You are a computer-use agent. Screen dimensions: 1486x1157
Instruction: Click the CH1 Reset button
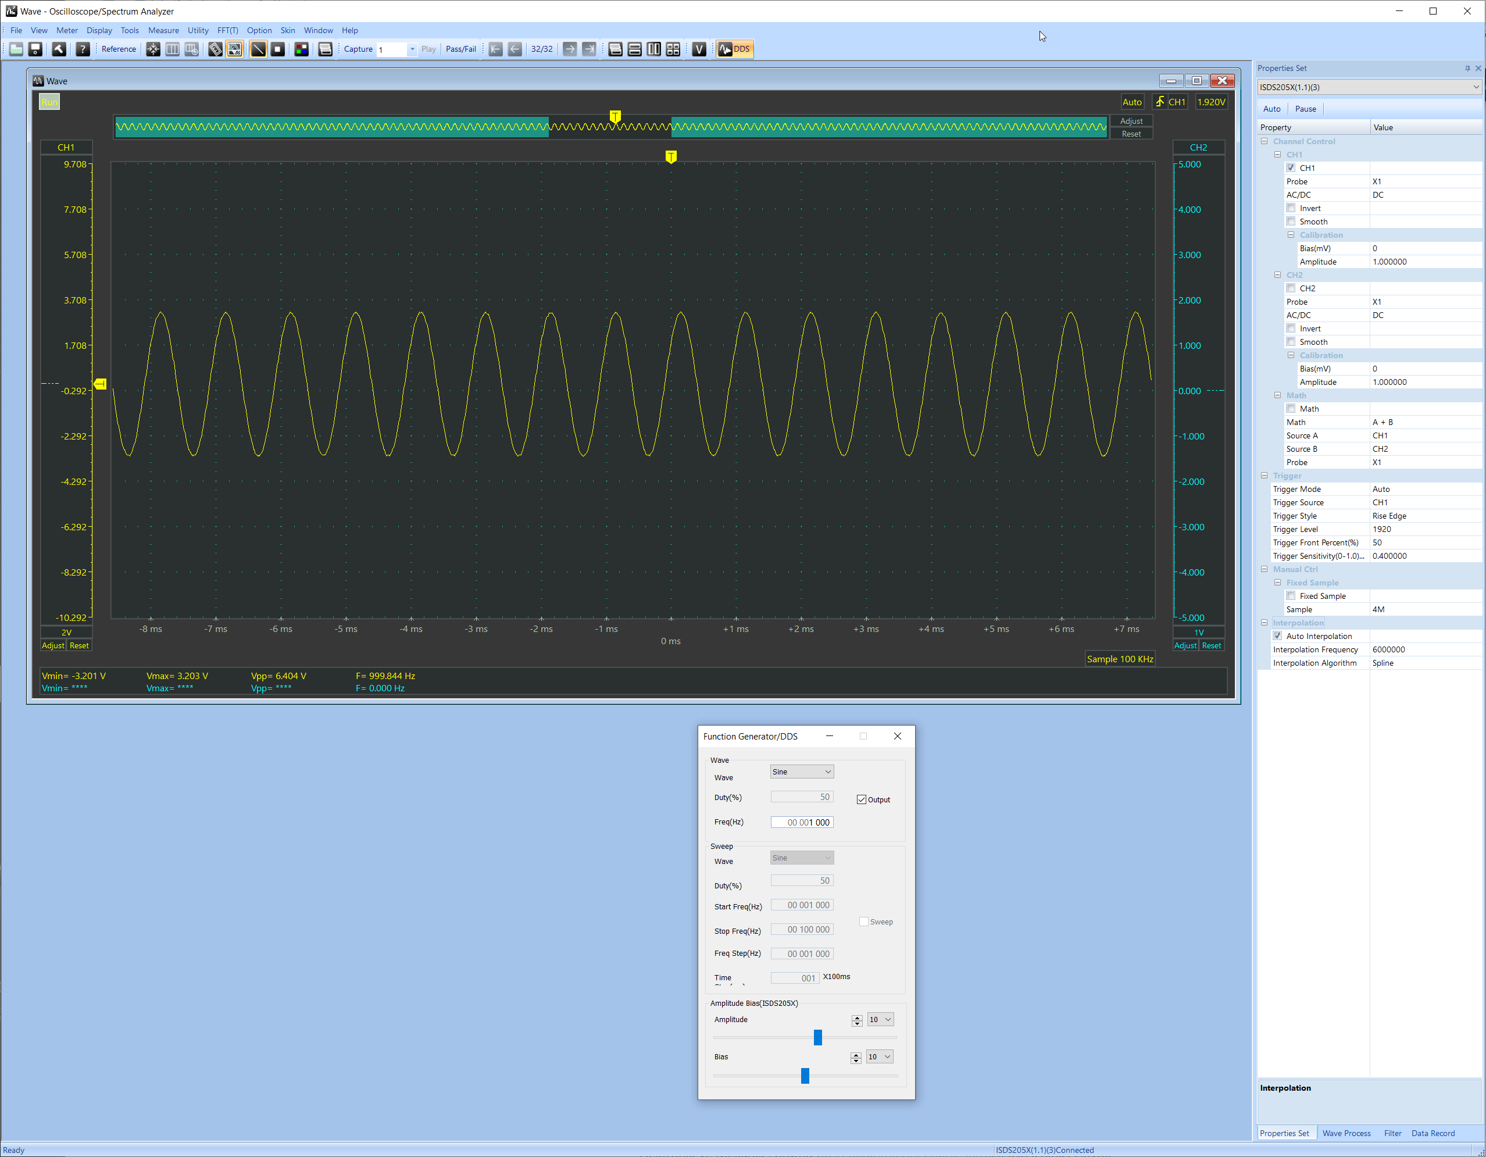click(x=79, y=646)
